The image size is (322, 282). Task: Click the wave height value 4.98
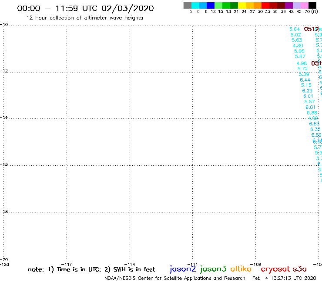302,63
